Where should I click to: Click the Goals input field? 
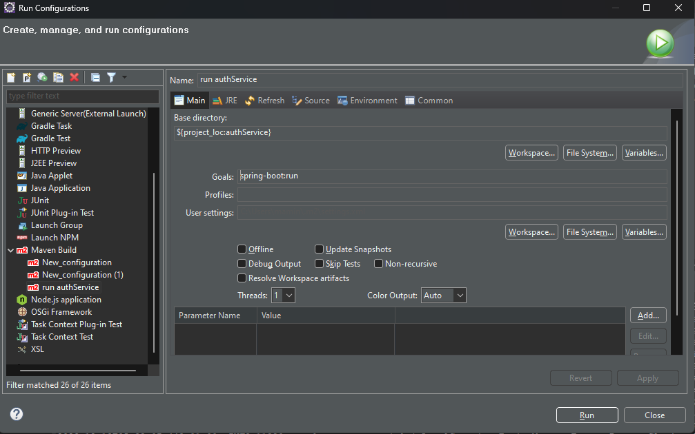pos(452,176)
